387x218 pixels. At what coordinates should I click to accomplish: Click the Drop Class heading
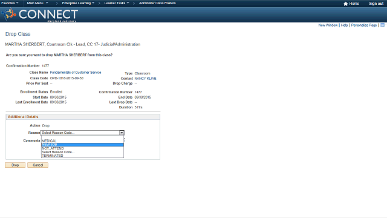pyautogui.click(x=18, y=34)
